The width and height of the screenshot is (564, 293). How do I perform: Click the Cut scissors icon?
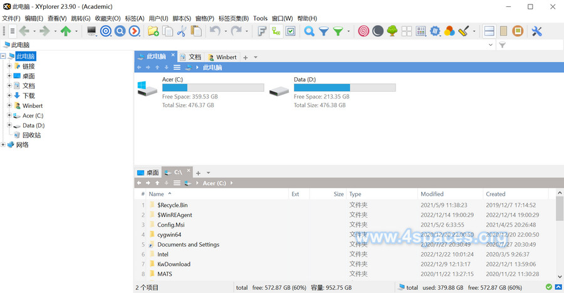pos(182,31)
